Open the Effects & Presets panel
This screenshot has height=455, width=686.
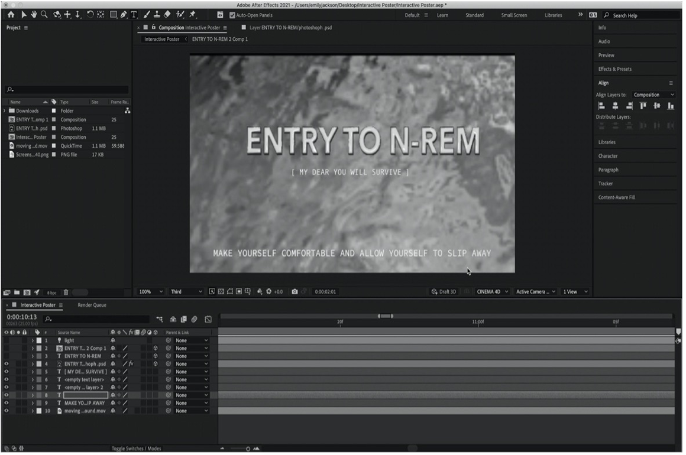point(614,69)
